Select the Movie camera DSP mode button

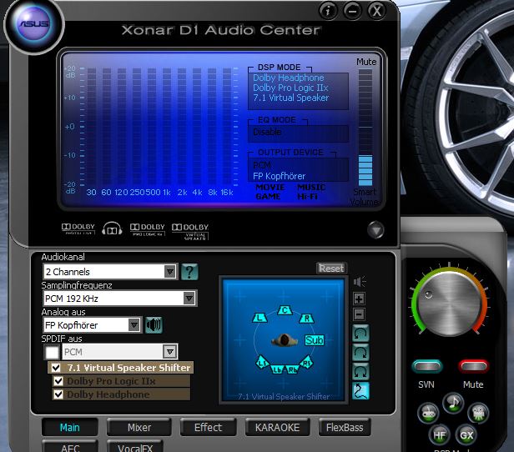[478, 413]
